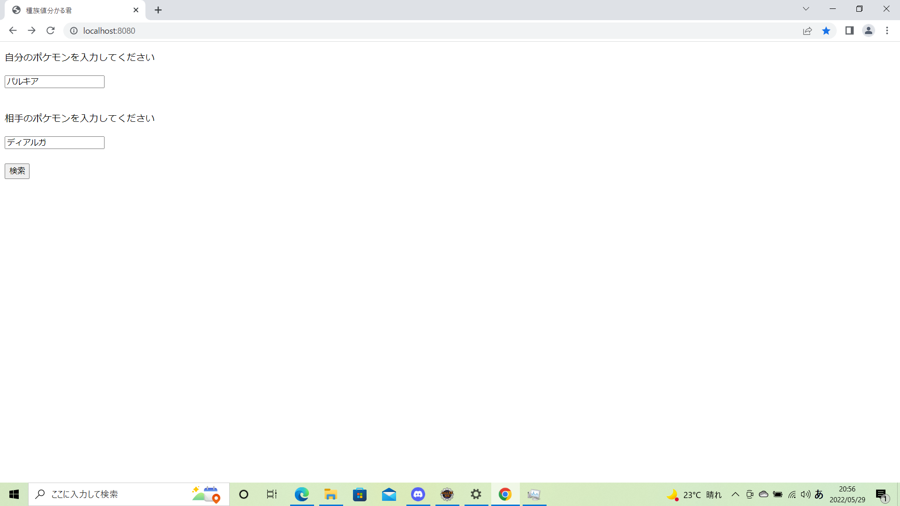The height and width of the screenshot is (506, 900).
Task: Click the 検索 search button
Action: (x=17, y=171)
